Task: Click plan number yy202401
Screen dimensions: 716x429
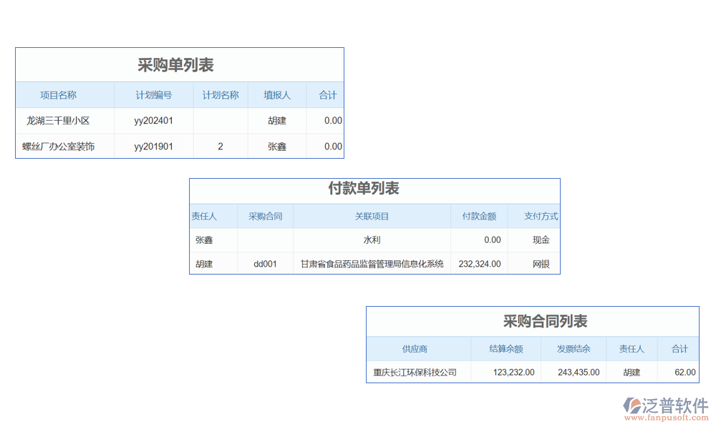Action: tap(153, 121)
